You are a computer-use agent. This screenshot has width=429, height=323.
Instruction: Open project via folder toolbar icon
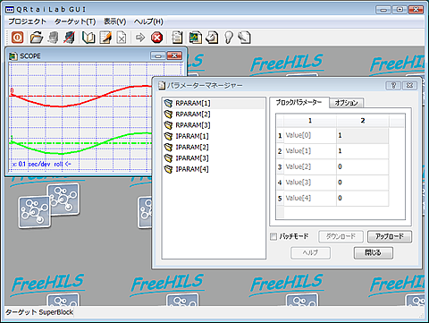37,38
